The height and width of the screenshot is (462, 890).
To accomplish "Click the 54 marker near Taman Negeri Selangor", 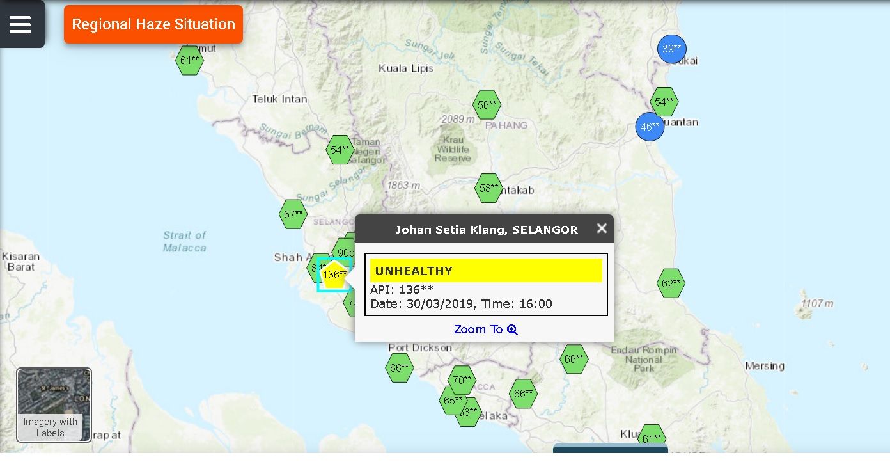I will point(340,150).
